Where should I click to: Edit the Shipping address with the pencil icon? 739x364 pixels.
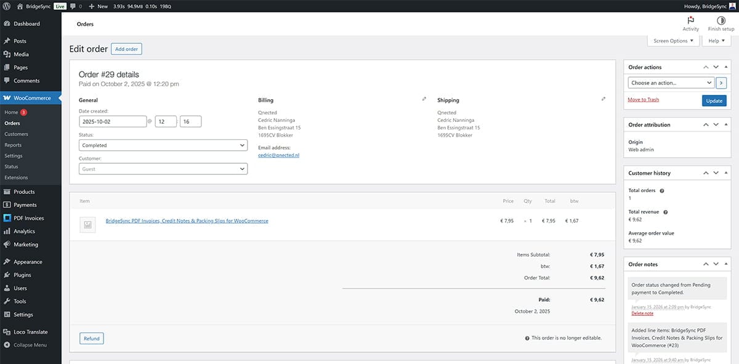[x=602, y=98]
